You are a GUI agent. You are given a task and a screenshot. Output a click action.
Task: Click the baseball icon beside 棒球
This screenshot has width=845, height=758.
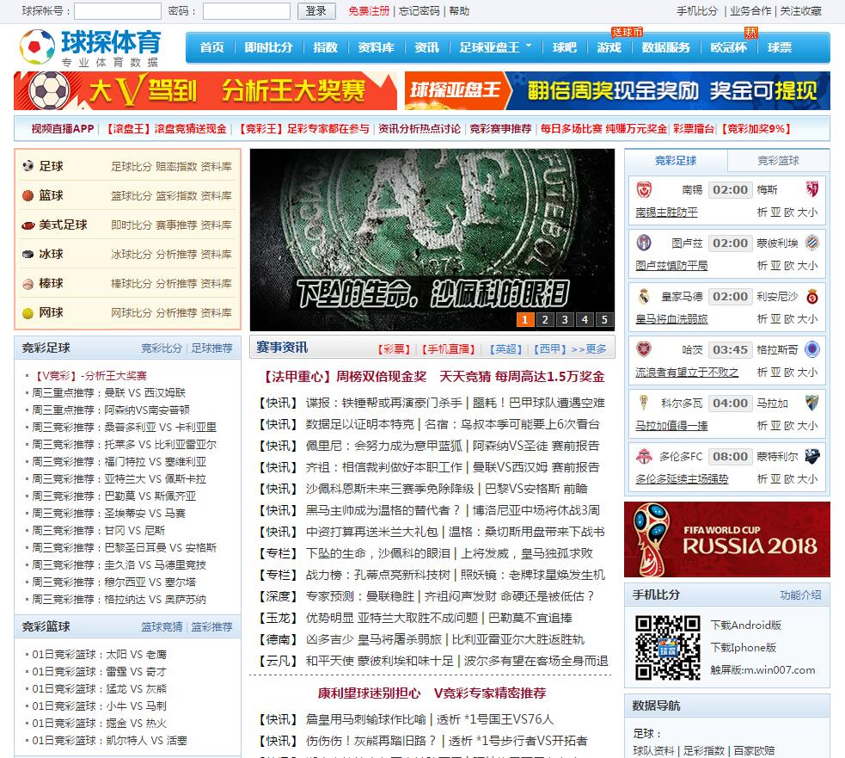tap(28, 284)
